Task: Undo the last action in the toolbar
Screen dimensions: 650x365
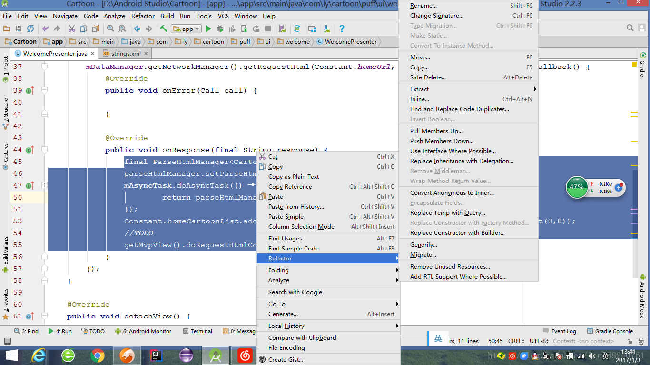Action: 45,29
